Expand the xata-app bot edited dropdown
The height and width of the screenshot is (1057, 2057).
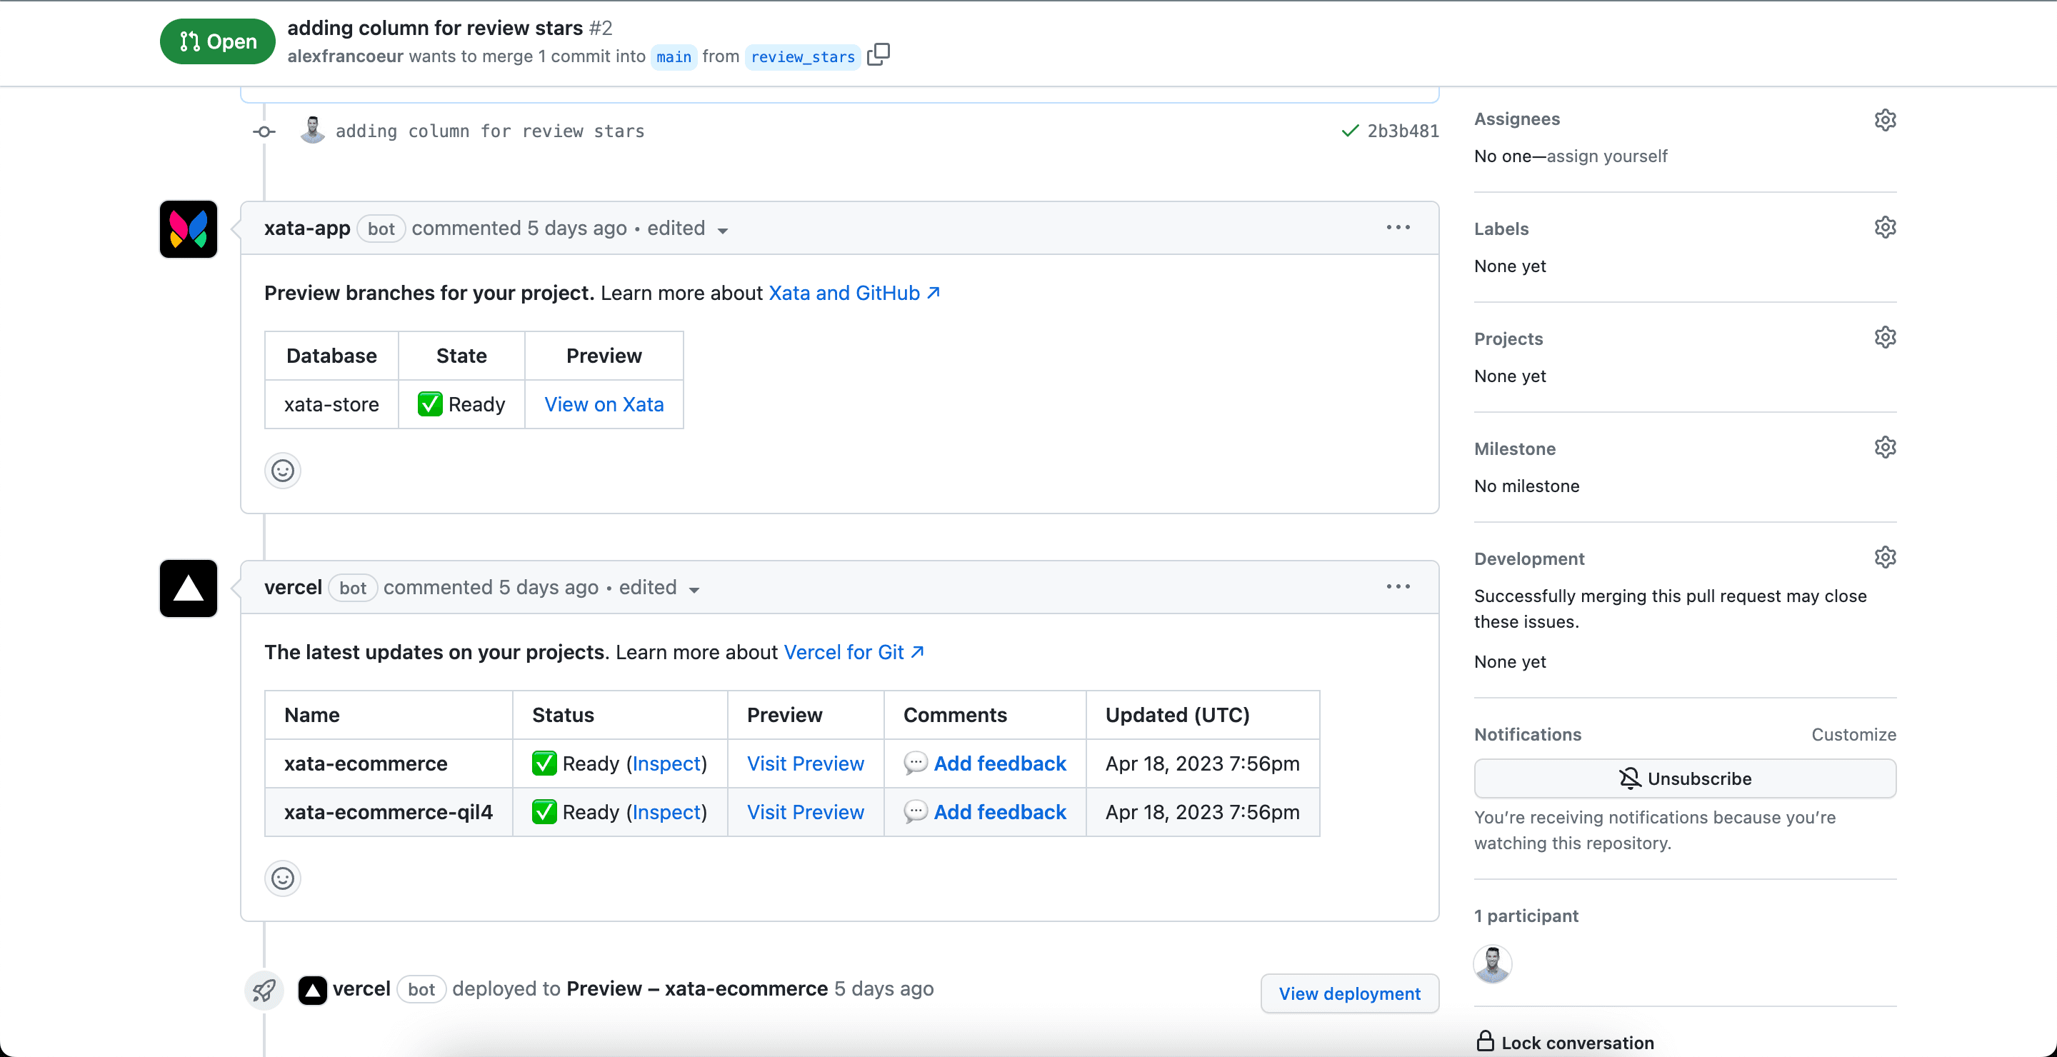click(721, 229)
